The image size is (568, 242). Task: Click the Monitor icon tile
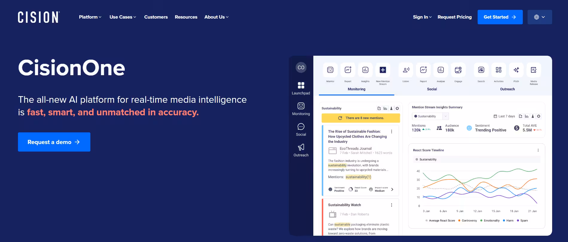click(330, 70)
